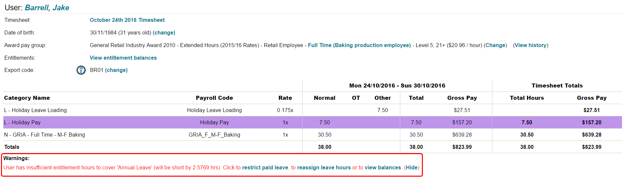Click the Holiday Pay payroll code cell
The height and width of the screenshot is (178, 625).
click(214, 123)
